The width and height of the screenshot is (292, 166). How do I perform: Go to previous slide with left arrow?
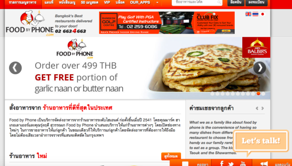15,68
